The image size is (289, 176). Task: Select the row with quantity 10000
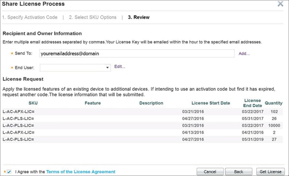[x=142, y=125]
